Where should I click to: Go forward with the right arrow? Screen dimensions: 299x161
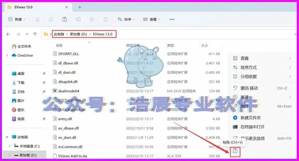[18, 34]
